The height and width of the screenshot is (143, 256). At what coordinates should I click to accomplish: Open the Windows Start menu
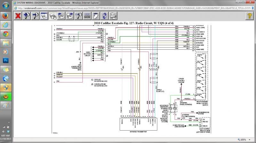[x=5, y=5]
